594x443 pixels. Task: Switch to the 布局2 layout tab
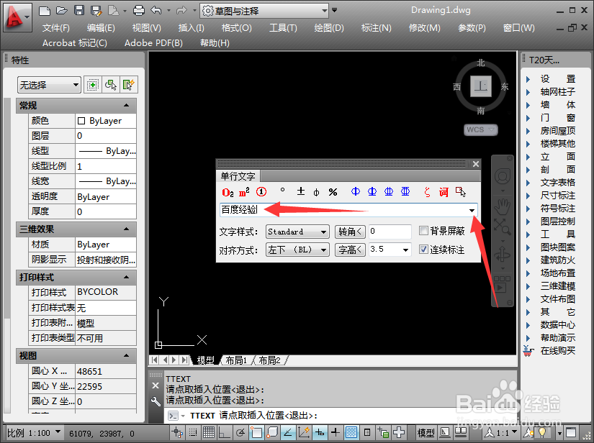(269, 360)
